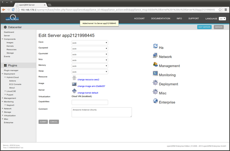The height and width of the screenshot is (151, 230).
Task: Click the browser forward arrow
Action: tap(8, 10)
